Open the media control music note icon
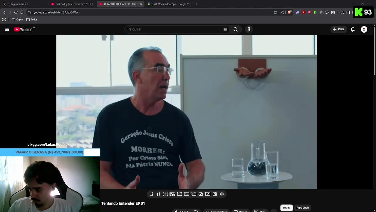The width and height of the screenshot is (376, 212). (342, 12)
